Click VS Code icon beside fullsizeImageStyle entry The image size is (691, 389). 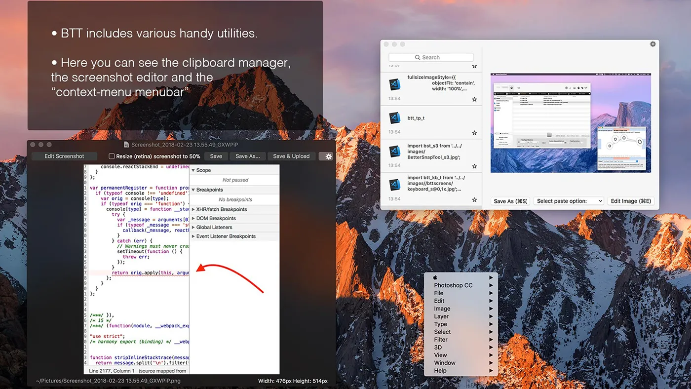[x=394, y=84]
